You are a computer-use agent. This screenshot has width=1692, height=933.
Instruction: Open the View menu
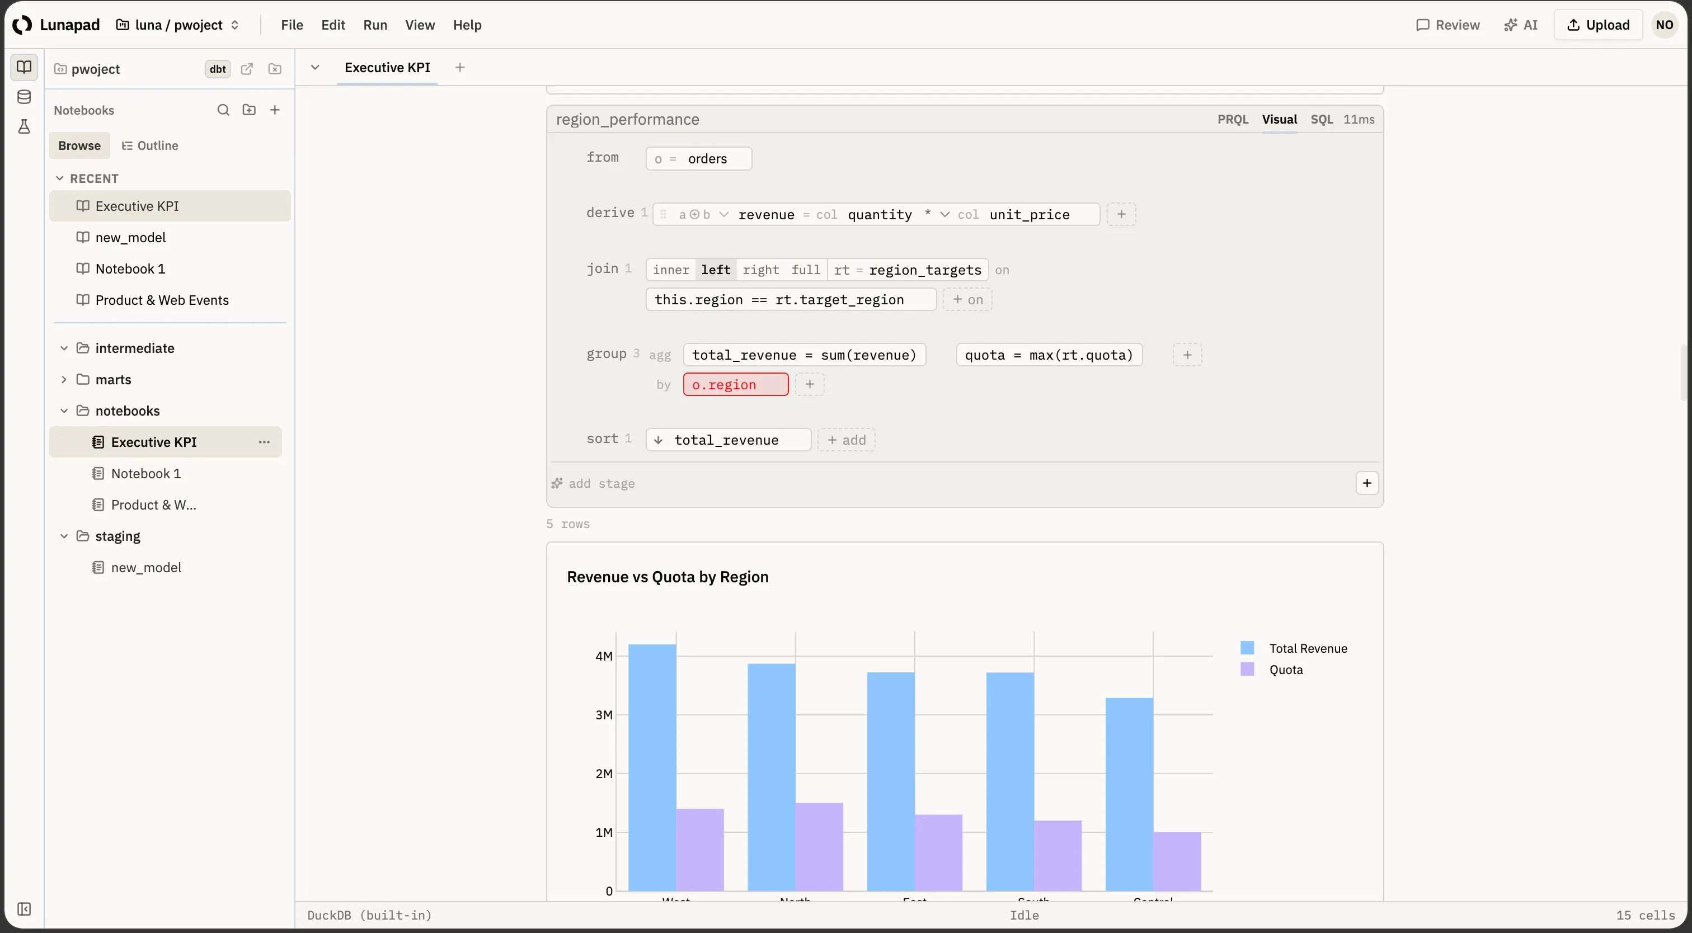pyautogui.click(x=420, y=25)
